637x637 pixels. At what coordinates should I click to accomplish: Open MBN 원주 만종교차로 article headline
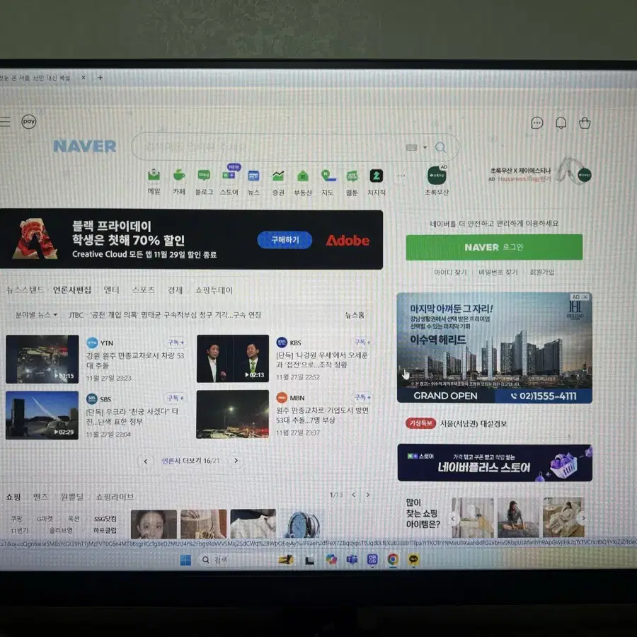click(x=323, y=415)
